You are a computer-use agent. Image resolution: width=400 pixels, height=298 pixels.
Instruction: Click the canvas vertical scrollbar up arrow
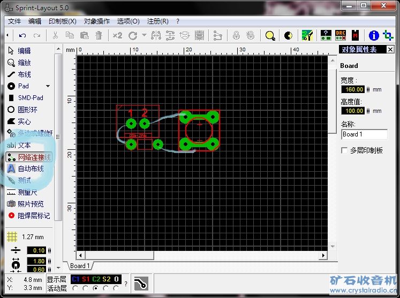coord(333,60)
